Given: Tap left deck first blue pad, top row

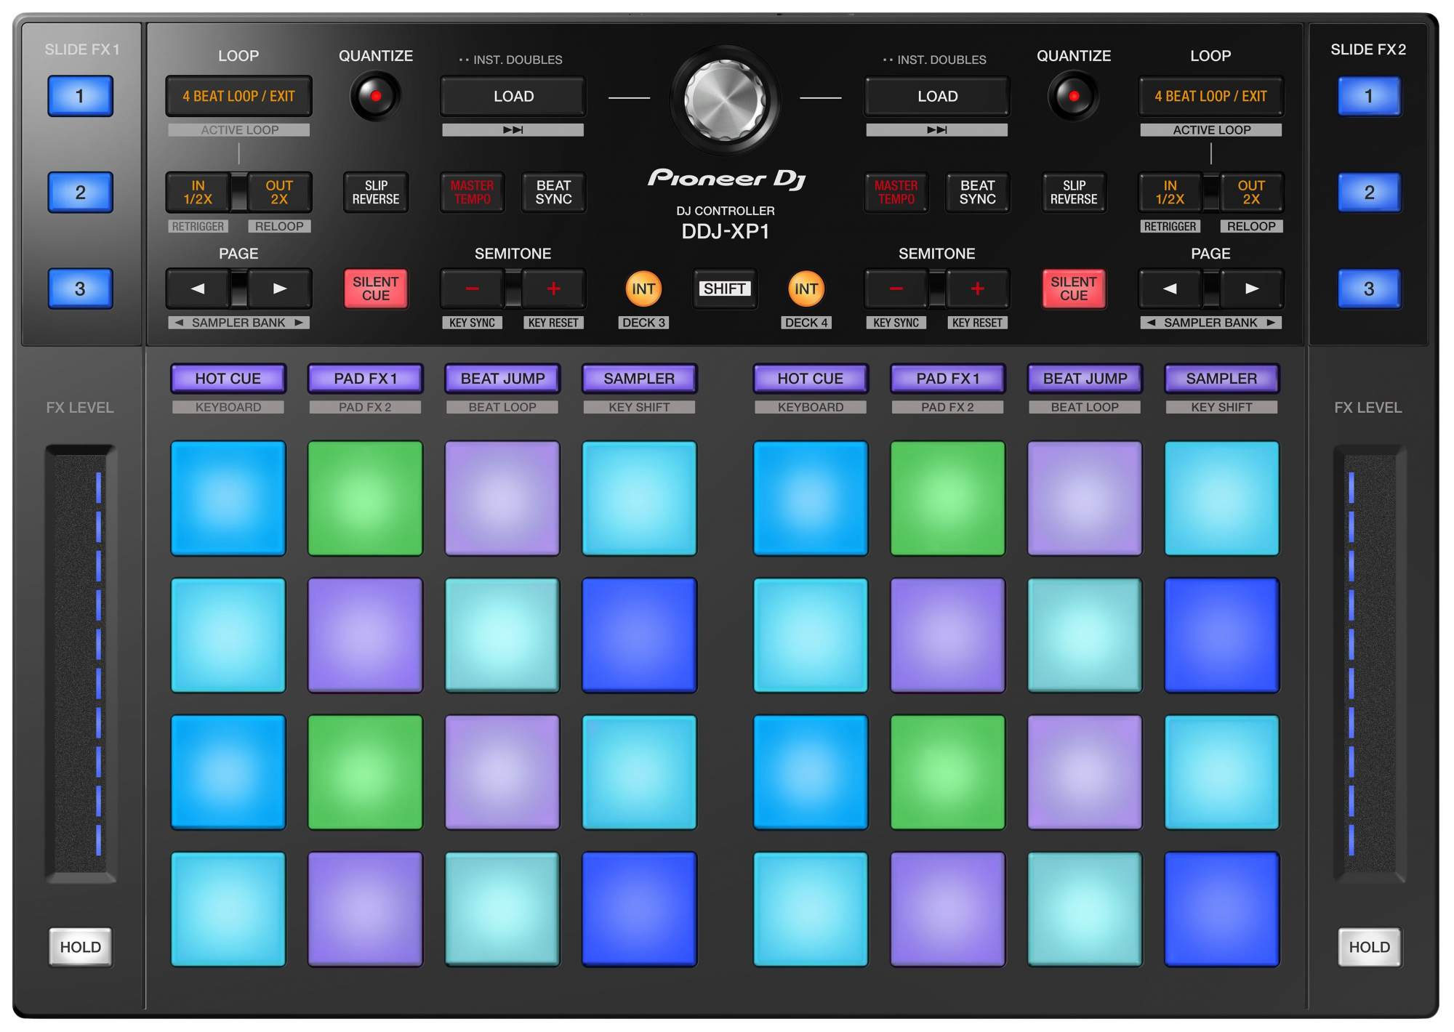Looking at the screenshot, I should pyautogui.click(x=228, y=498).
